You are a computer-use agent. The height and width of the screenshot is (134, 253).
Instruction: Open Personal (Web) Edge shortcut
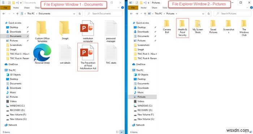(42, 54)
